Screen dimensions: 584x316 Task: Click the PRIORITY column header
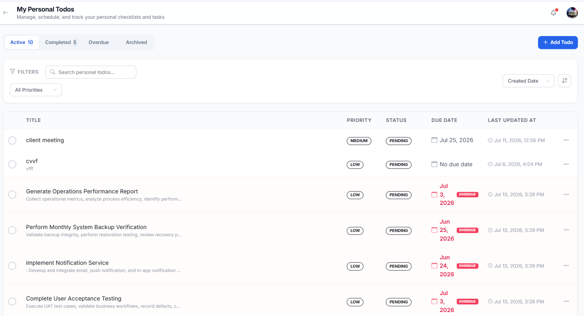tap(359, 120)
